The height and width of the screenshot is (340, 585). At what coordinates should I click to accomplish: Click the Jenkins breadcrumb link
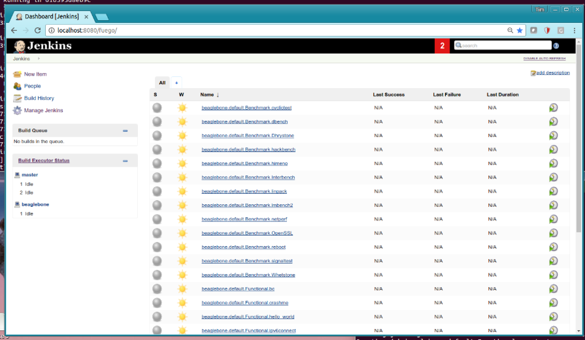tap(22, 59)
